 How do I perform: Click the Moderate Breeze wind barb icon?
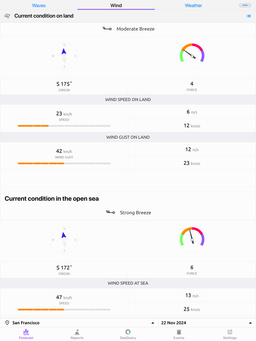(107, 29)
